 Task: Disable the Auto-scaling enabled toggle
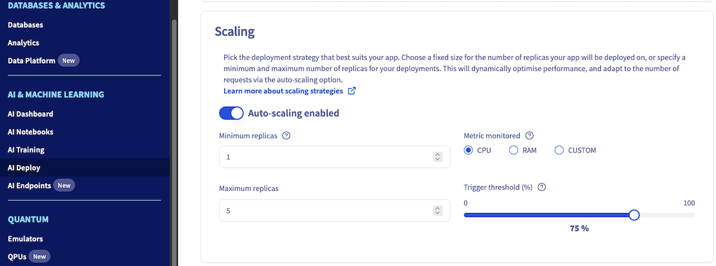click(x=232, y=113)
